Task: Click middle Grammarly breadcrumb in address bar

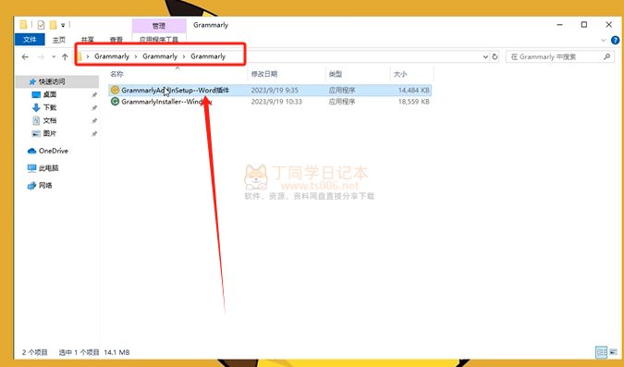Action: tap(160, 56)
